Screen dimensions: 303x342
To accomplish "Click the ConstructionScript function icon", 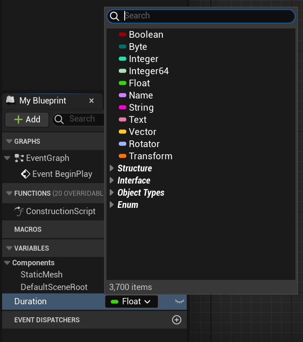I will 19,211.
